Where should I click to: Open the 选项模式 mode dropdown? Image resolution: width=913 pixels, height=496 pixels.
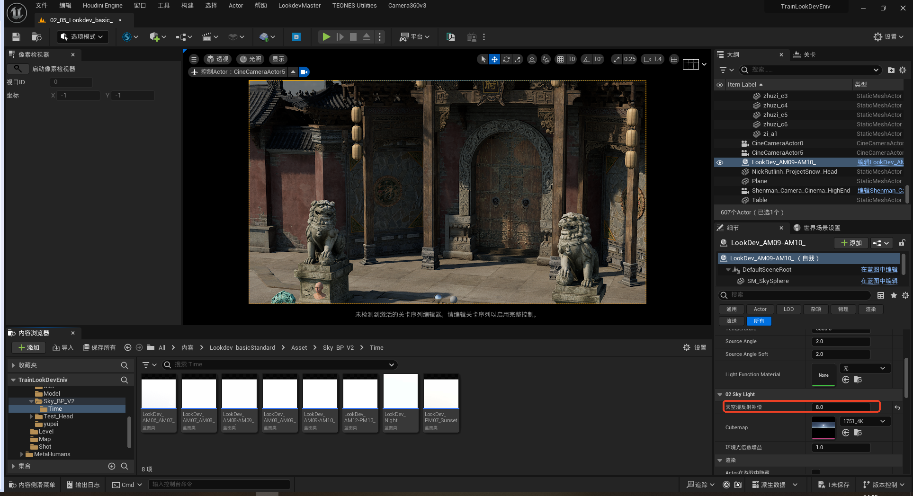tap(82, 37)
